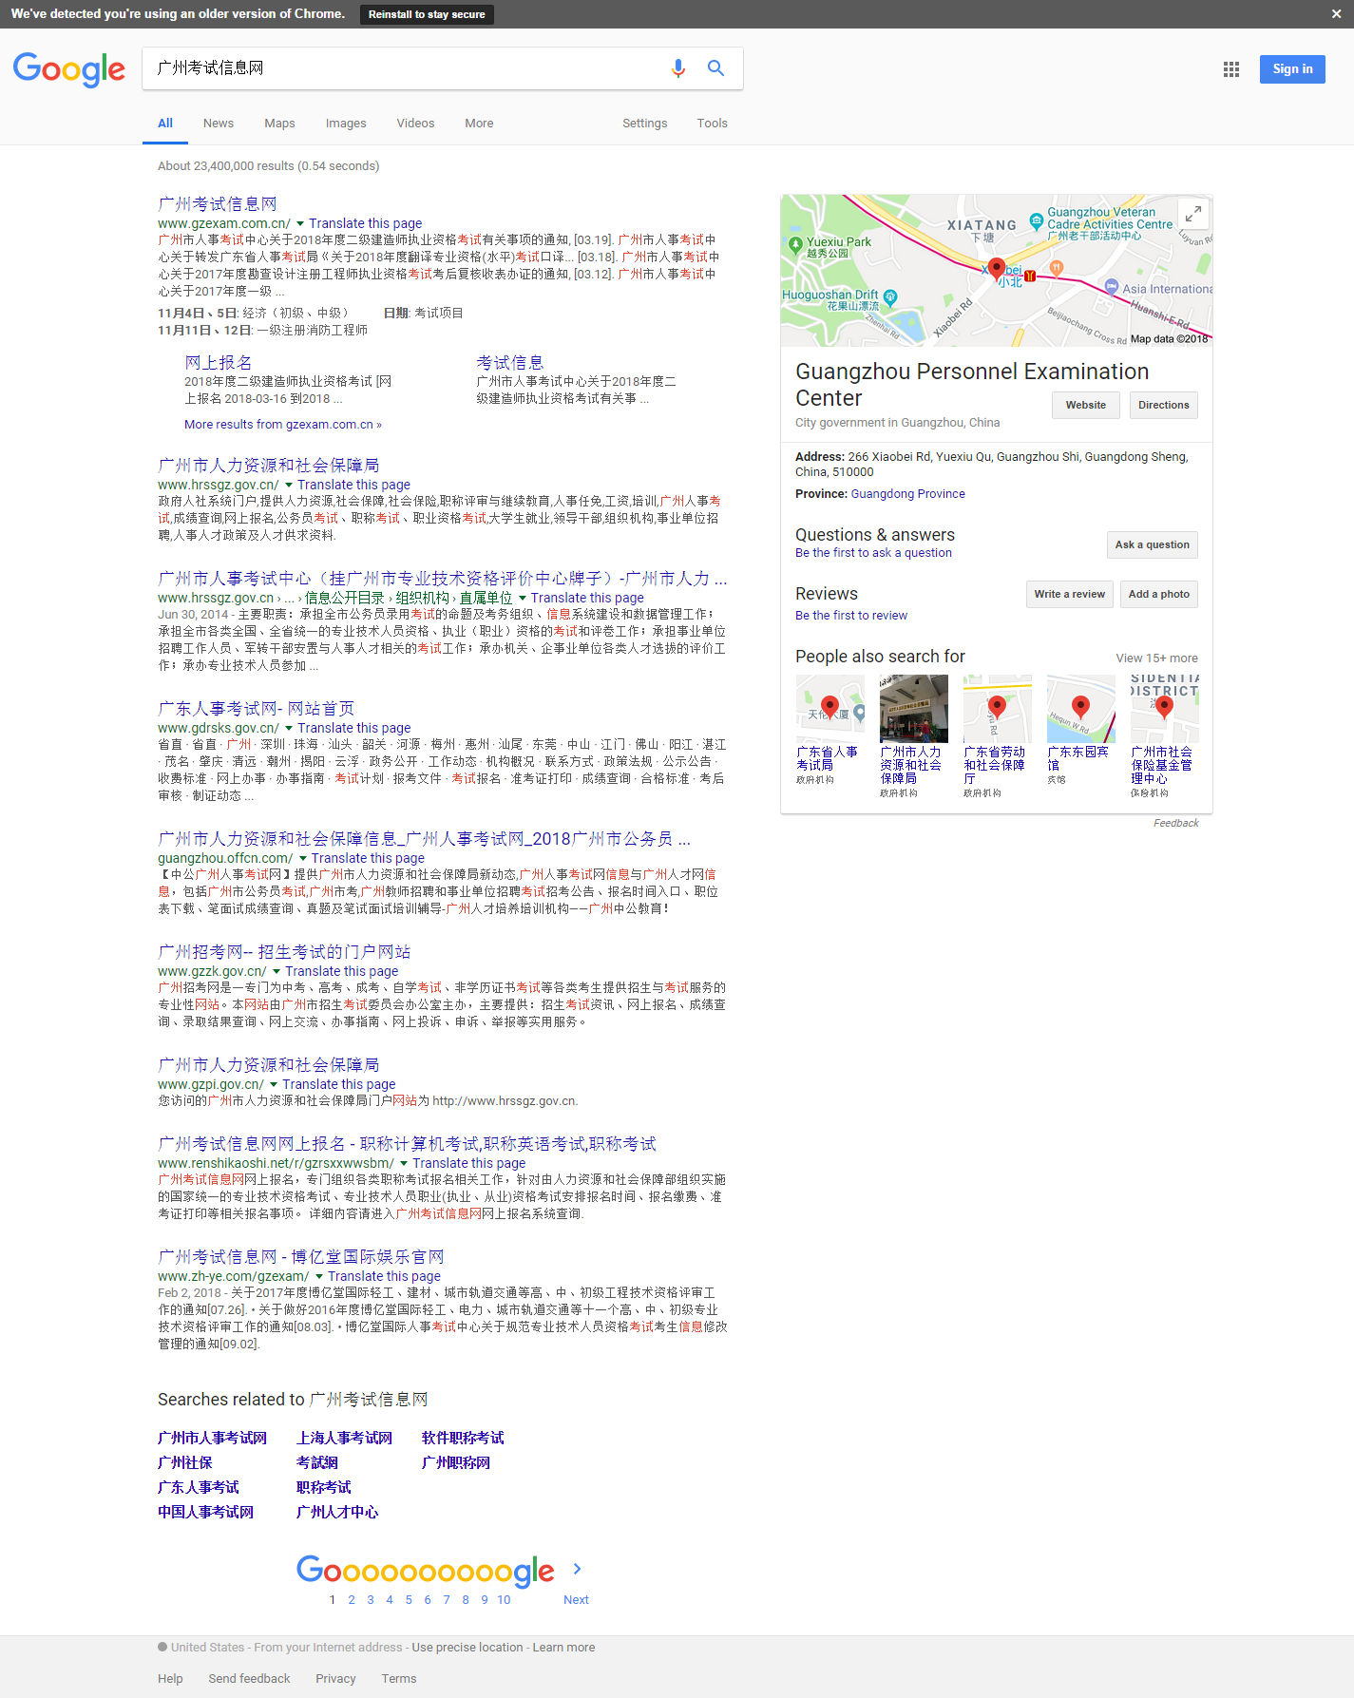Click Translate this page for gzexam.com.cn
The width and height of the screenshot is (1354, 1698).
[366, 224]
